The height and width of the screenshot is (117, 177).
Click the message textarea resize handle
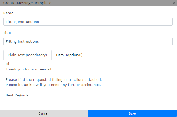pyautogui.click(x=171, y=97)
